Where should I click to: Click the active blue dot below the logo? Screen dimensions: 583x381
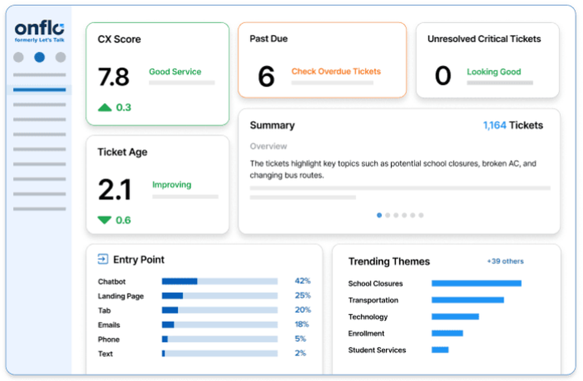point(39,57)
